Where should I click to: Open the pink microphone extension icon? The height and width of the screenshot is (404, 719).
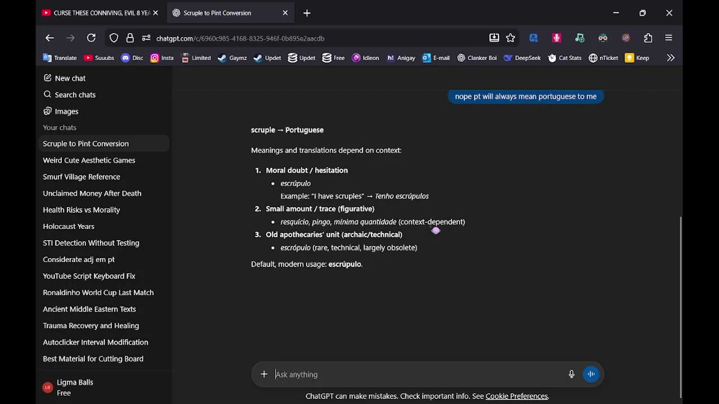557,38
